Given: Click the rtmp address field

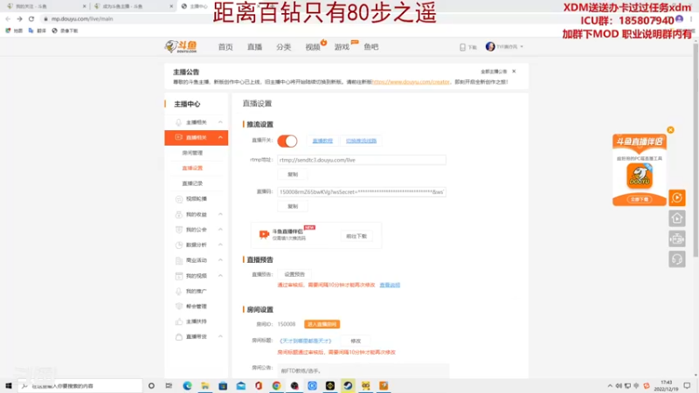Looking at the screenshot, I should 362,160.
